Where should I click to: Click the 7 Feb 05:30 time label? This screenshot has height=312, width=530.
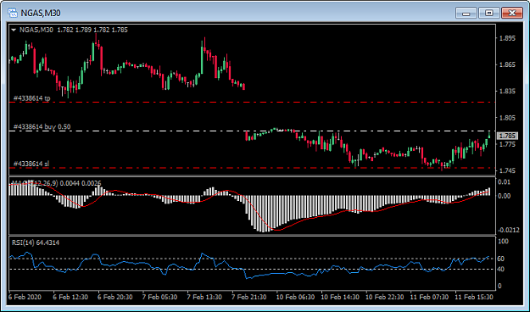(x=159, y=297)
